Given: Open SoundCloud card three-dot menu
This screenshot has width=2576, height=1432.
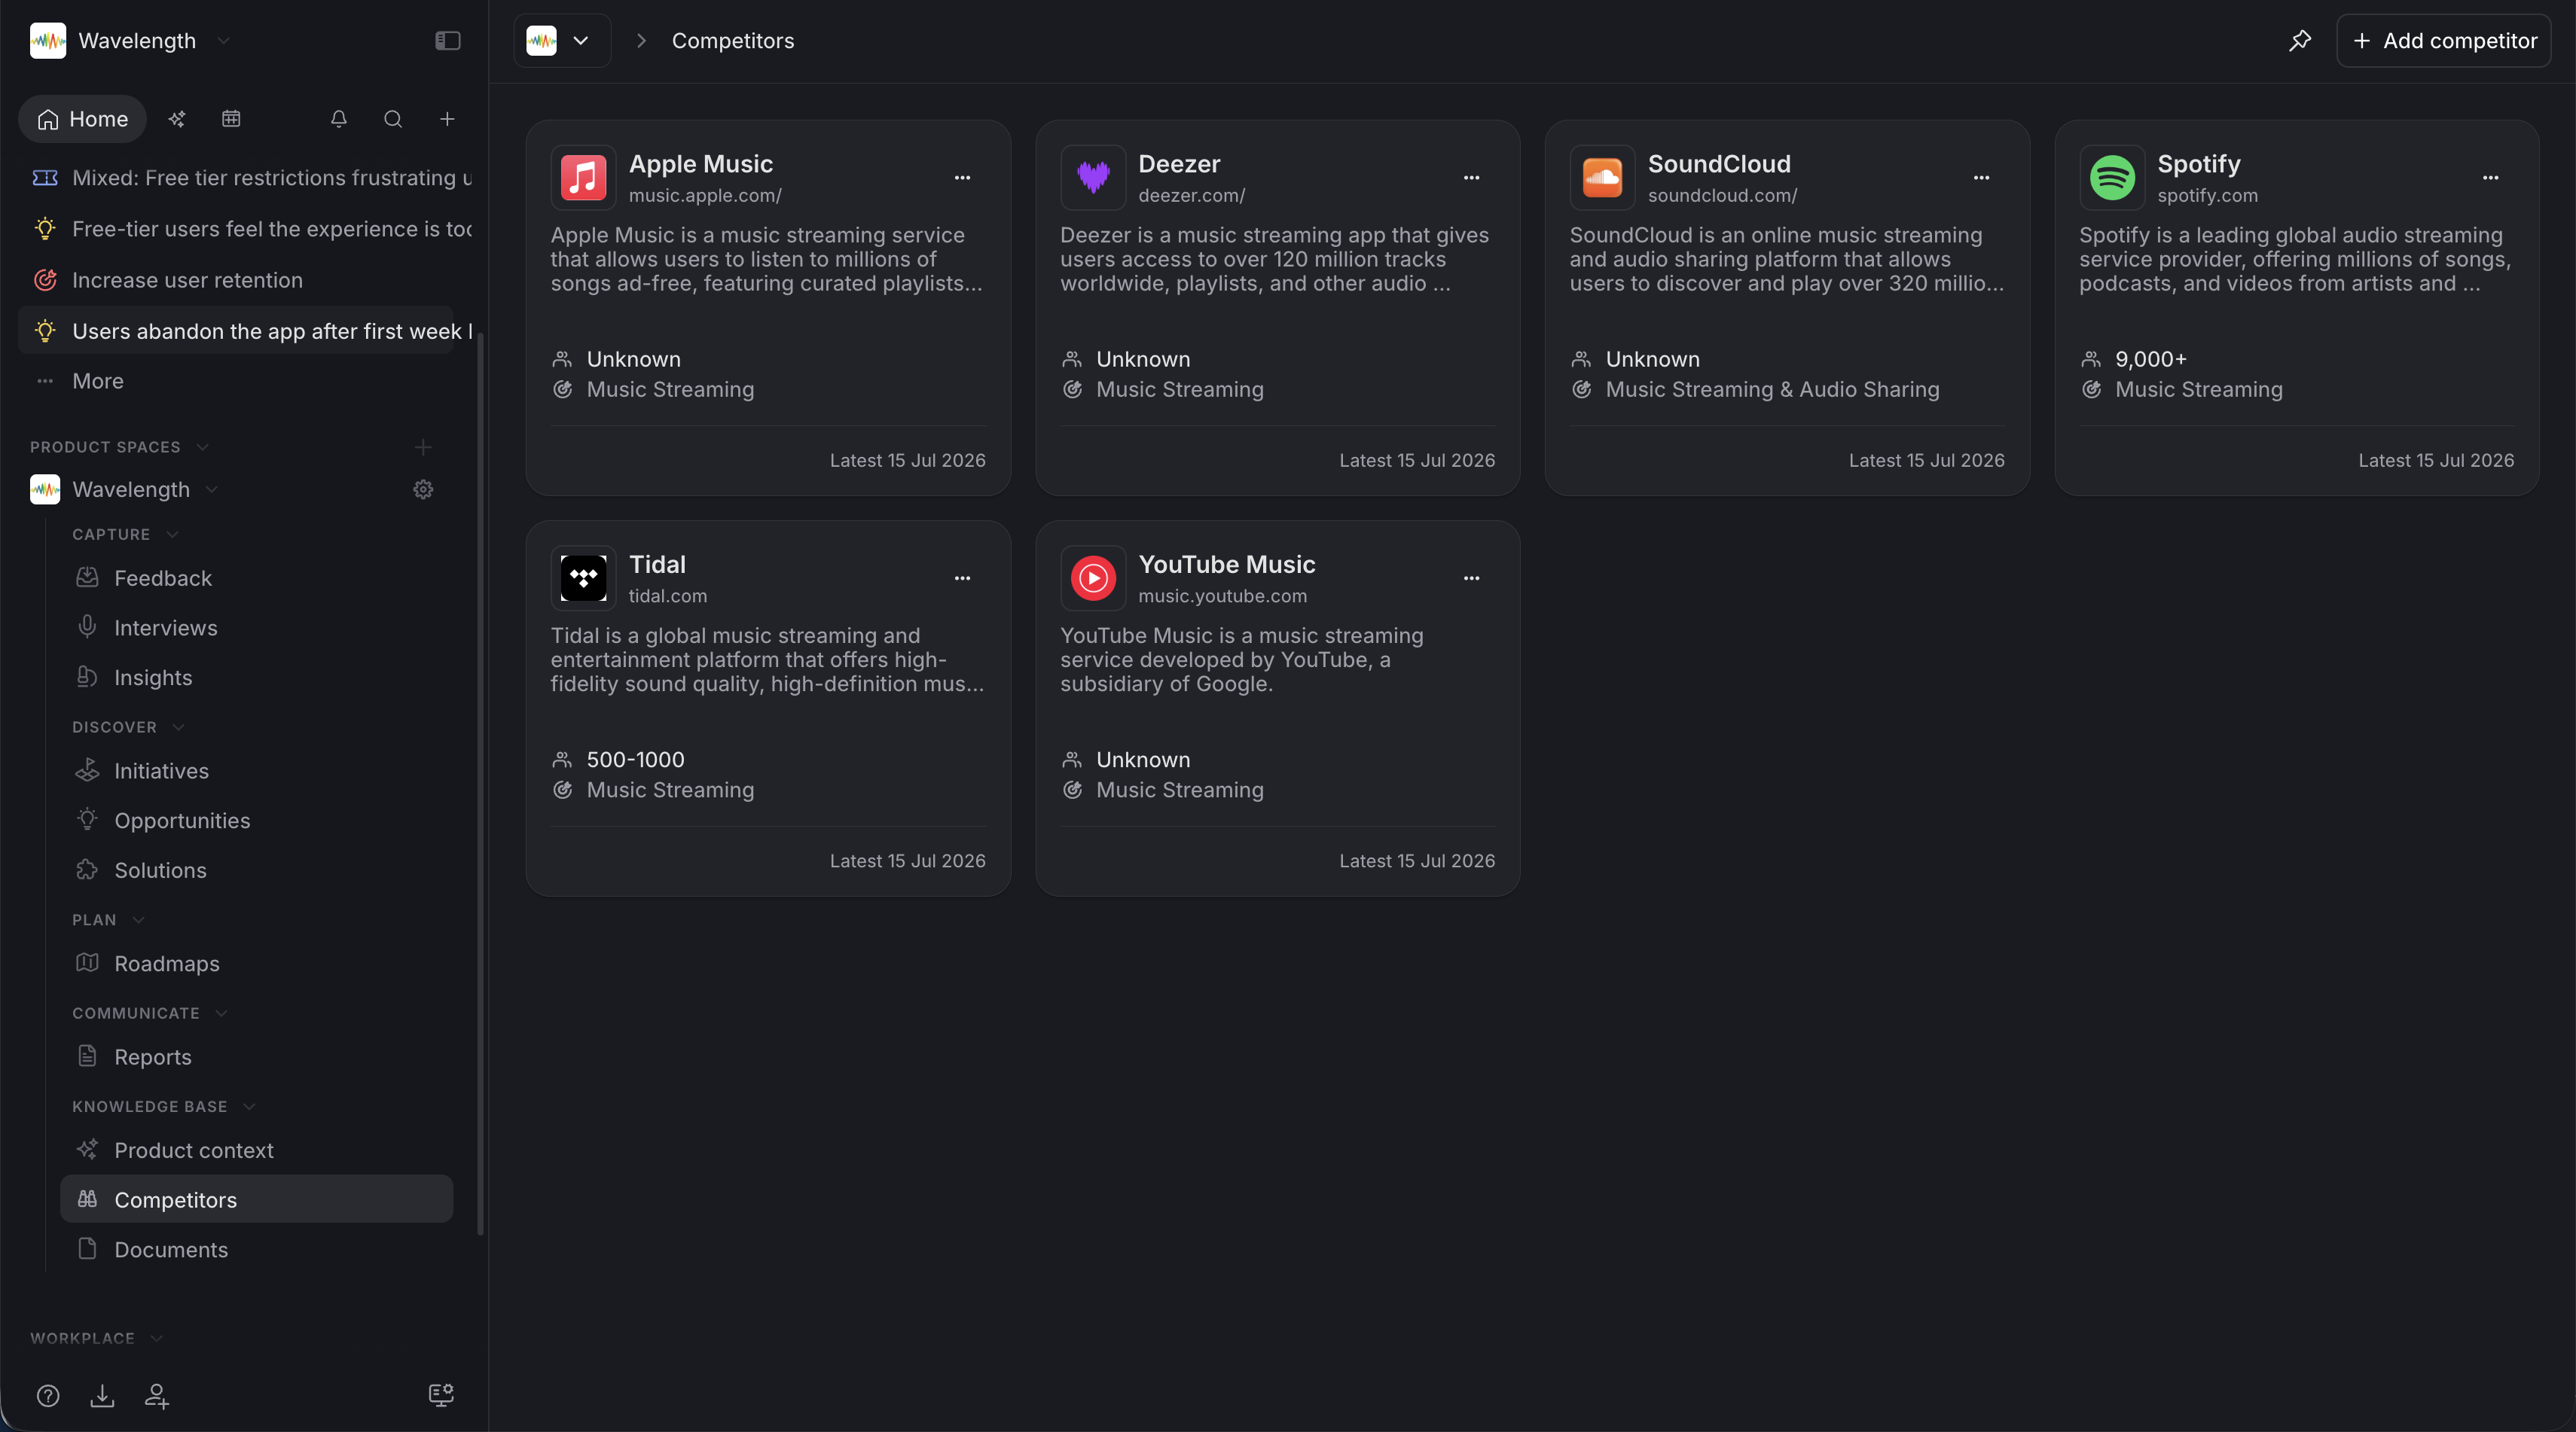Looking at the screenshot, I should [1981, 178].
